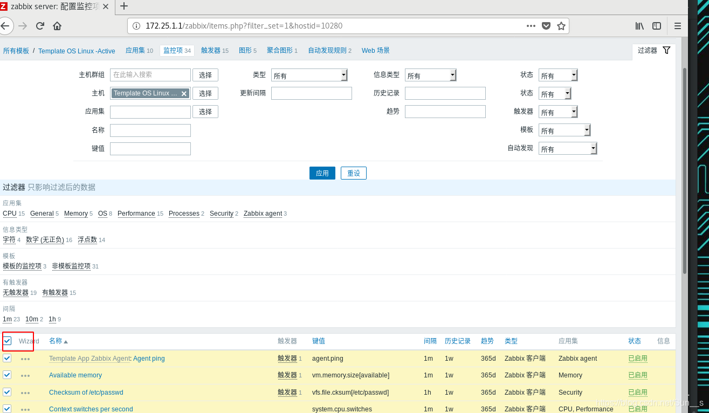709x413 pixels.
Task: Switch to 聚合图形 tab
Action: (x=282, y=50)
